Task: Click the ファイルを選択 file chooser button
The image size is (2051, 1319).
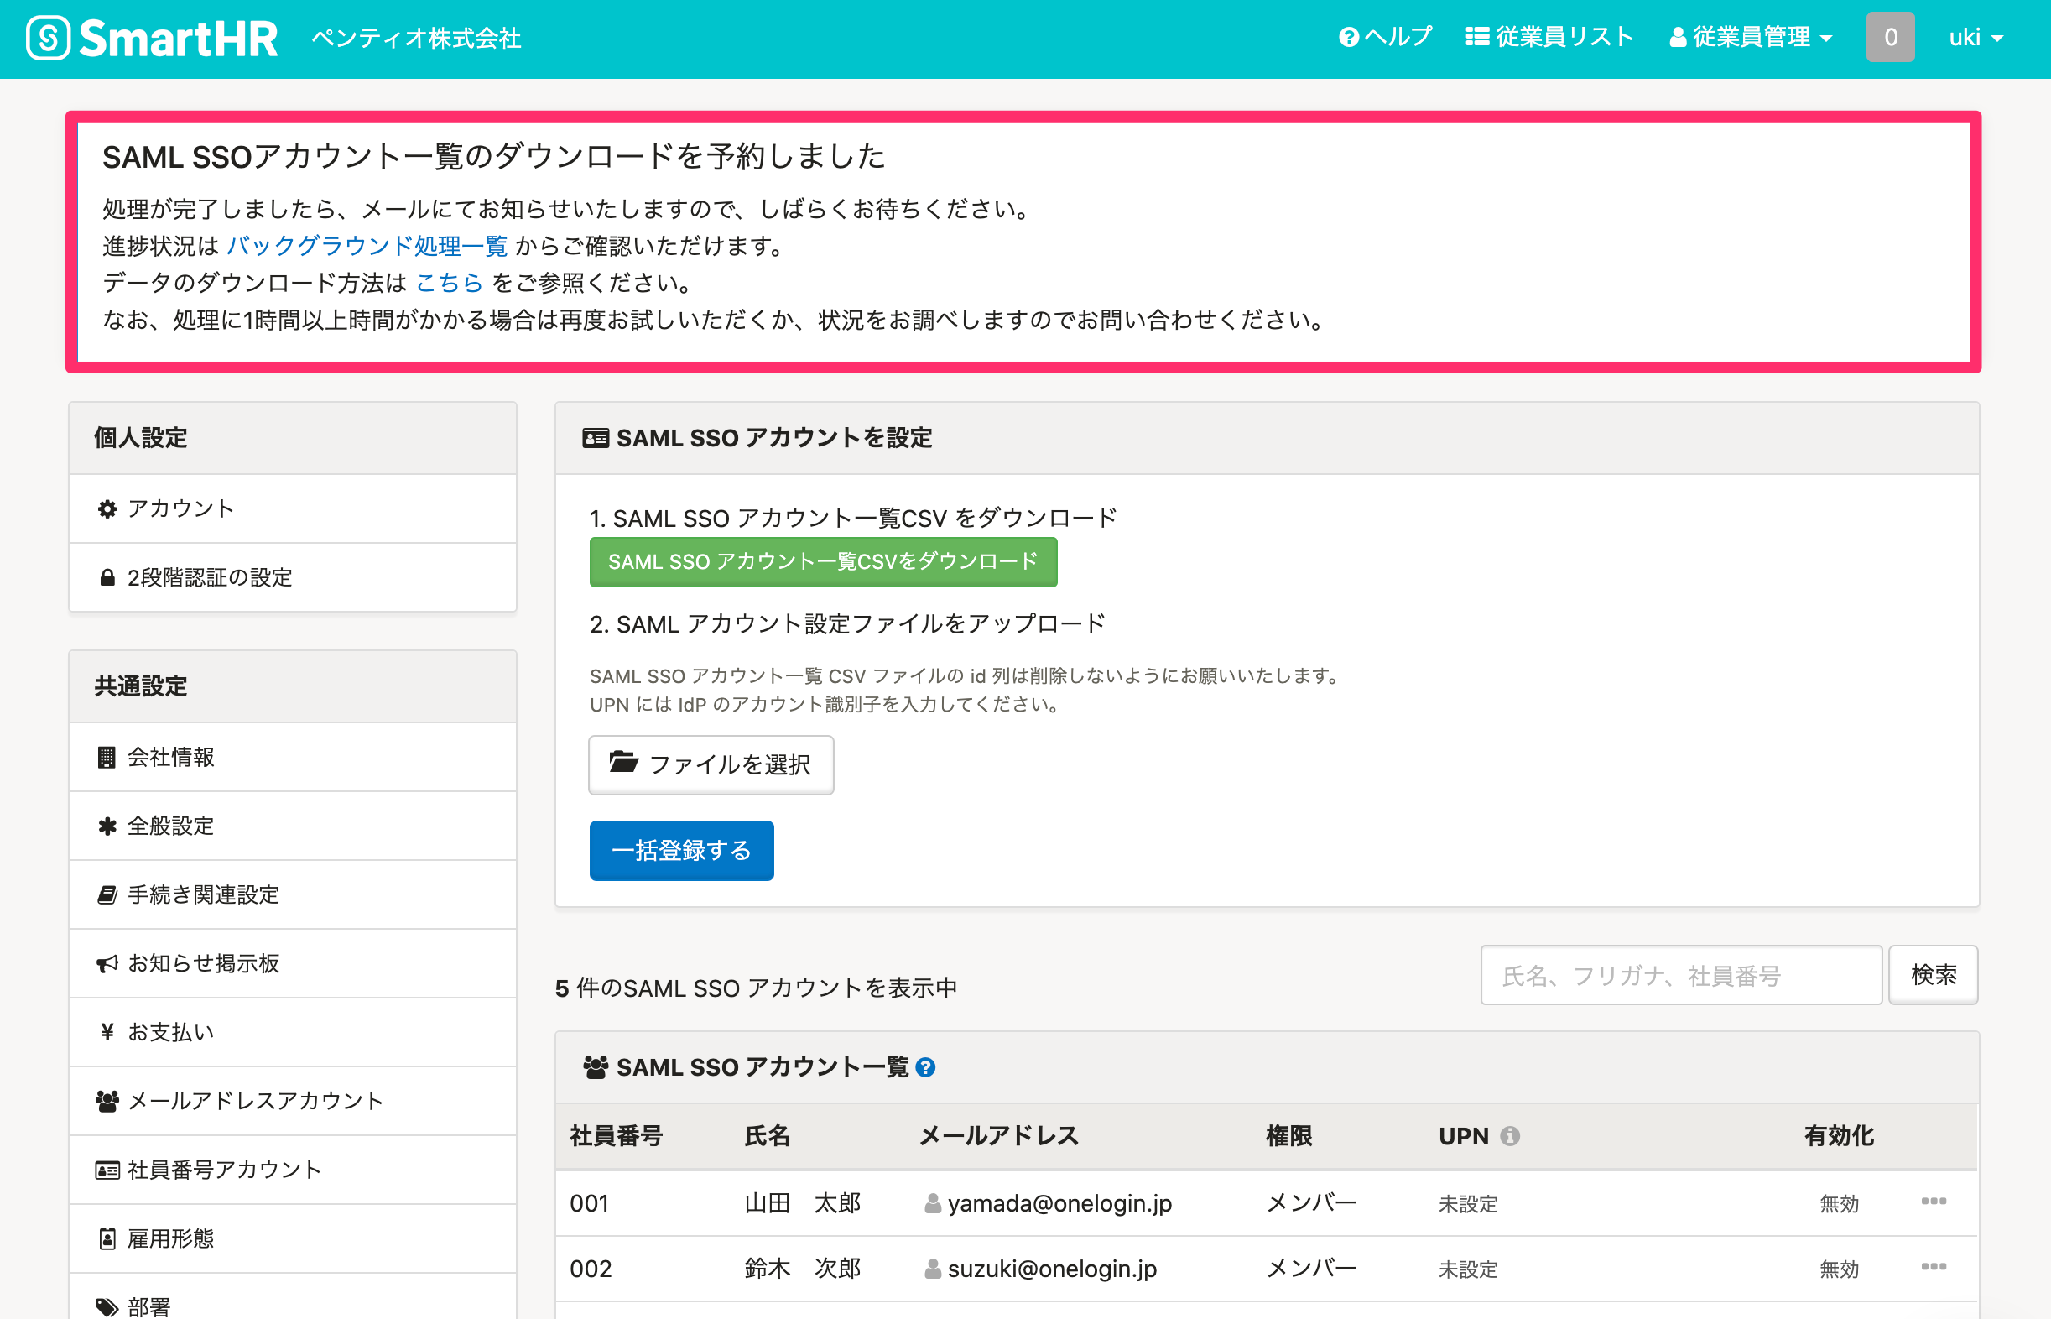Action: click(x=711, y=764)
